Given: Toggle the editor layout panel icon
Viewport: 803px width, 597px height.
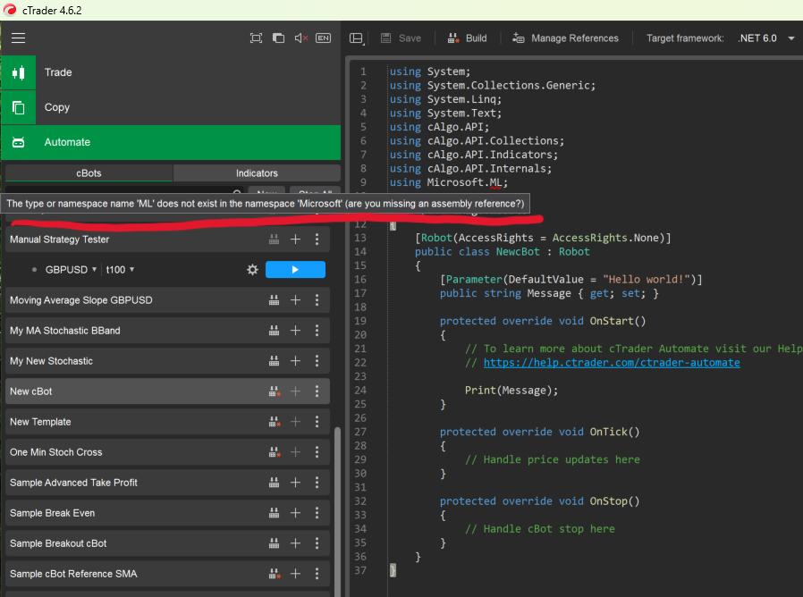Looking at the screenshot, I should (x=357, y=38).
